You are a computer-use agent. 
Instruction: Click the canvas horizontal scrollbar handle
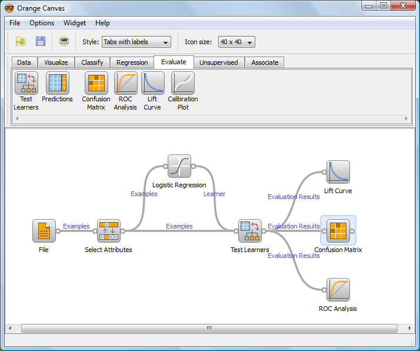coord(209,328)
